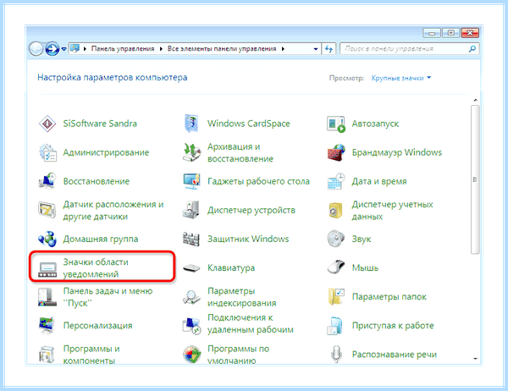Open the Клавиатура link text

pyautogui.click(x=231, y=268)
